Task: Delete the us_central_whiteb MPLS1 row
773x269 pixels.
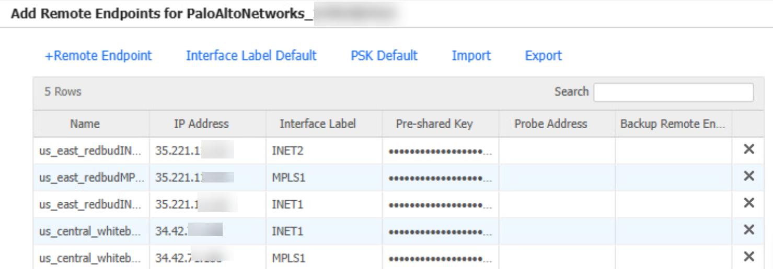Action: (748, 256)
